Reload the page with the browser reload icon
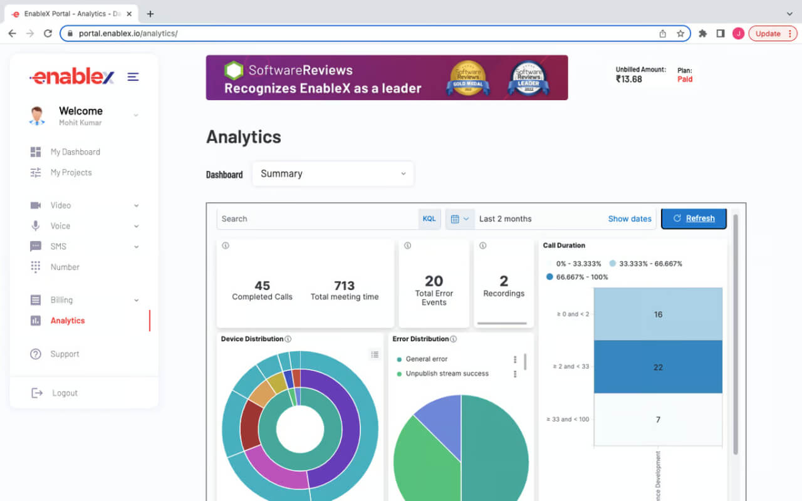The image size is (802, 501). pyautogui.click(x=48, y=34)
